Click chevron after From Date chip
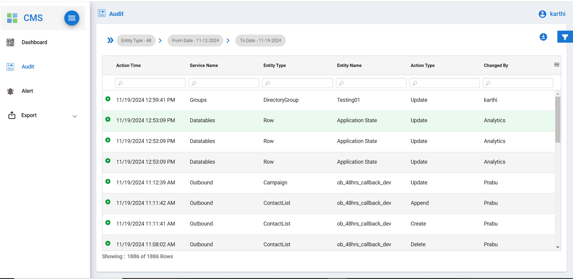This screenshot has height=279, width=573. point(228,41)
